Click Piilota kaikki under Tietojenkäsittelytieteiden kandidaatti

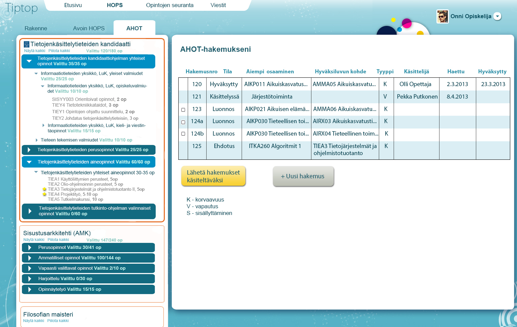59,51
